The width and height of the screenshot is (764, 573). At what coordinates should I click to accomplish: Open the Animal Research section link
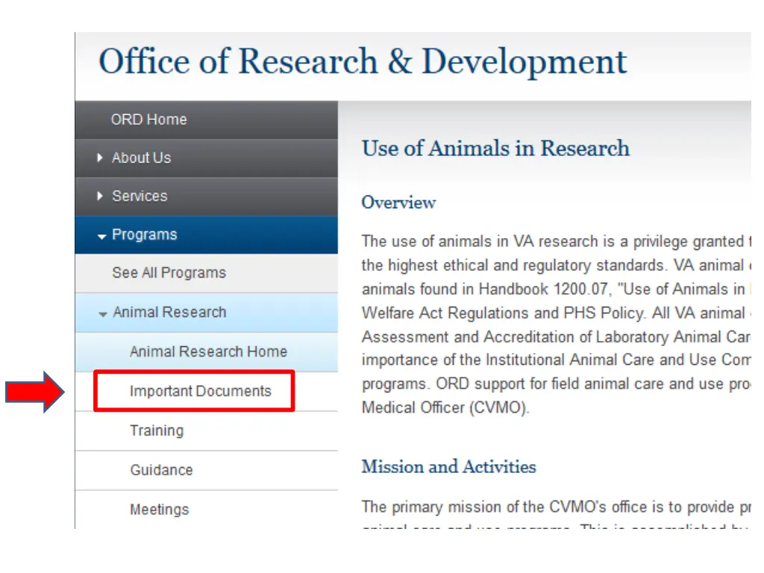tap(169, 312)
